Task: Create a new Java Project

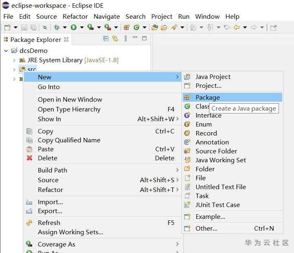Action: (233, 77)
